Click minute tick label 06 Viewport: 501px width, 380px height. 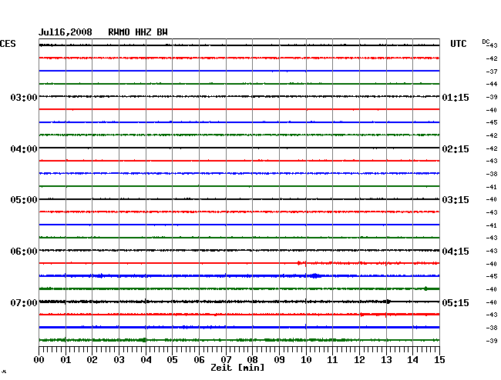click(199, 360)
